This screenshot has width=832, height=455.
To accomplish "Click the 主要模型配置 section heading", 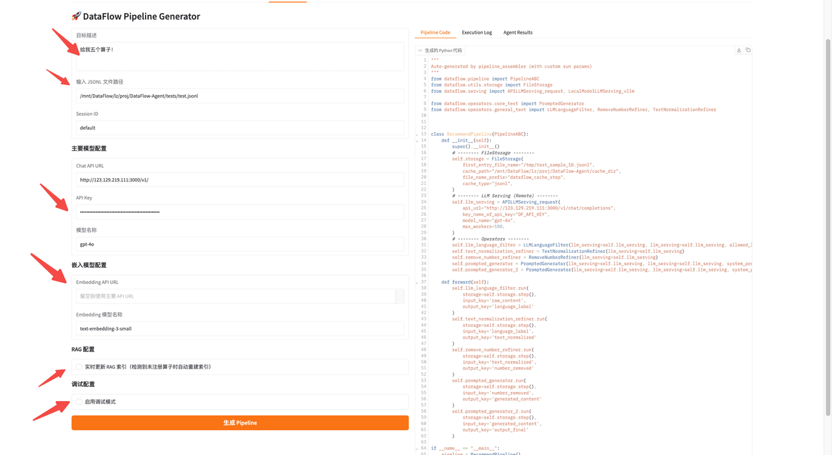I will click(89, 149).
